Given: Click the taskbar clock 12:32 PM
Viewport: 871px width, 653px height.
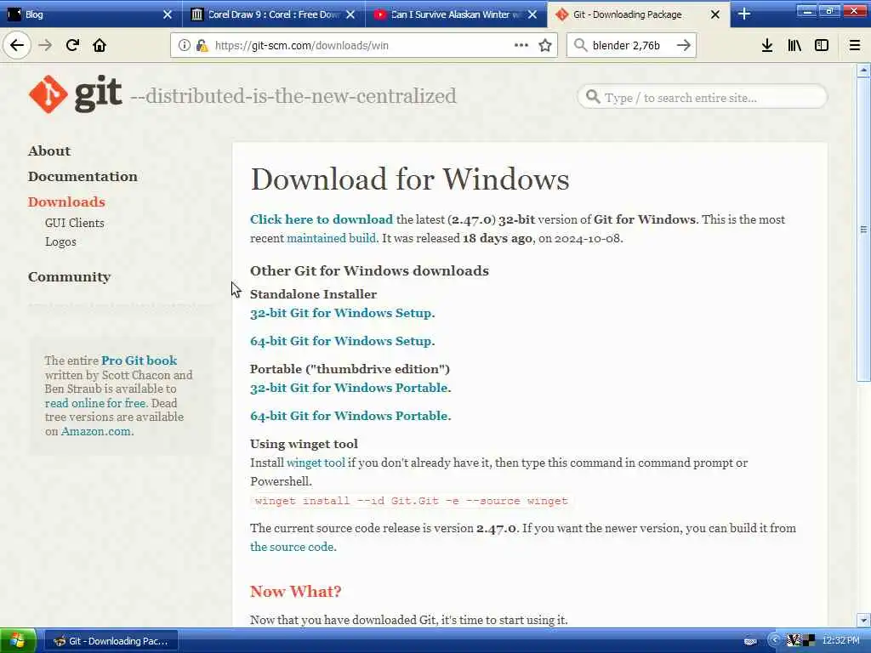Looking at the screenshot, I should (841, 641).
